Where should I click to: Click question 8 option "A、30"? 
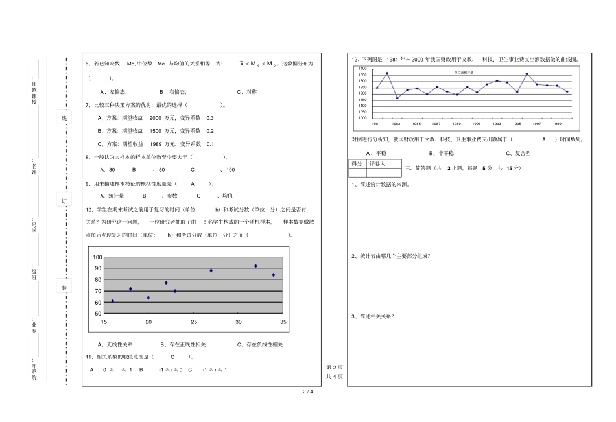click(108, 170)
